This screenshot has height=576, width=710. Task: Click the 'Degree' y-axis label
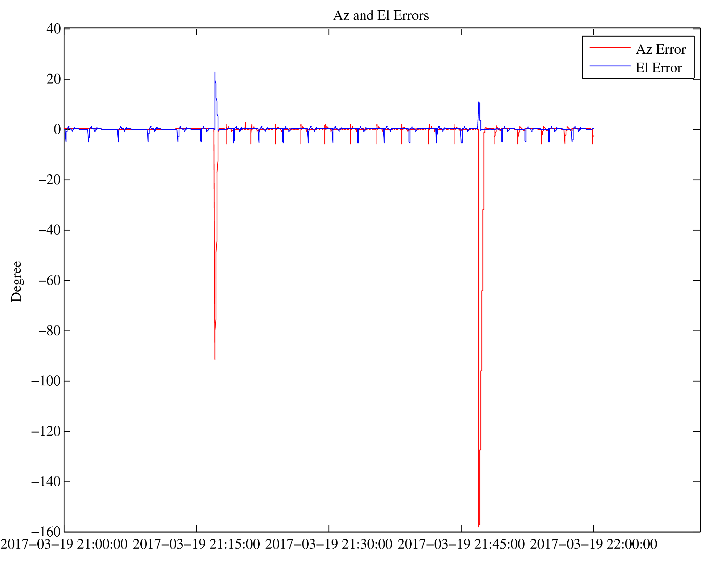click(x=16, y=281)
